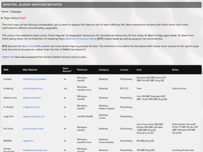Click the Notes column header

(x=175, y=70)
